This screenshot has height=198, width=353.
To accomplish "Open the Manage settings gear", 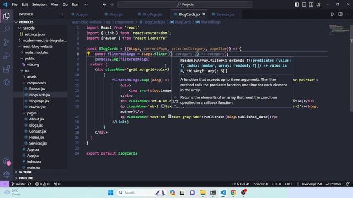I will pos(7,174).
